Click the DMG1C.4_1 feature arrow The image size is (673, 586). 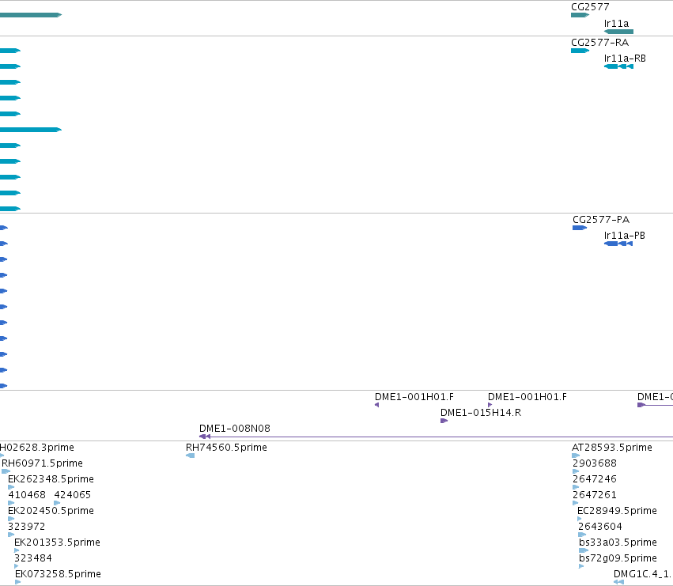618,582
